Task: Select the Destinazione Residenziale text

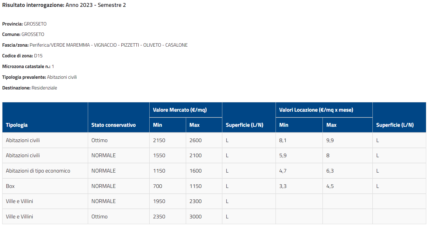Action: tap(30, 88)
